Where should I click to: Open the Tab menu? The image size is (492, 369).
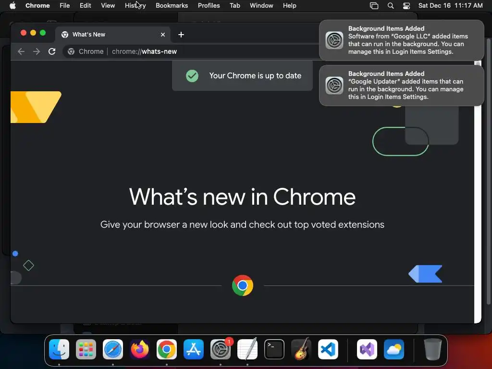click(x=234, y=6)
